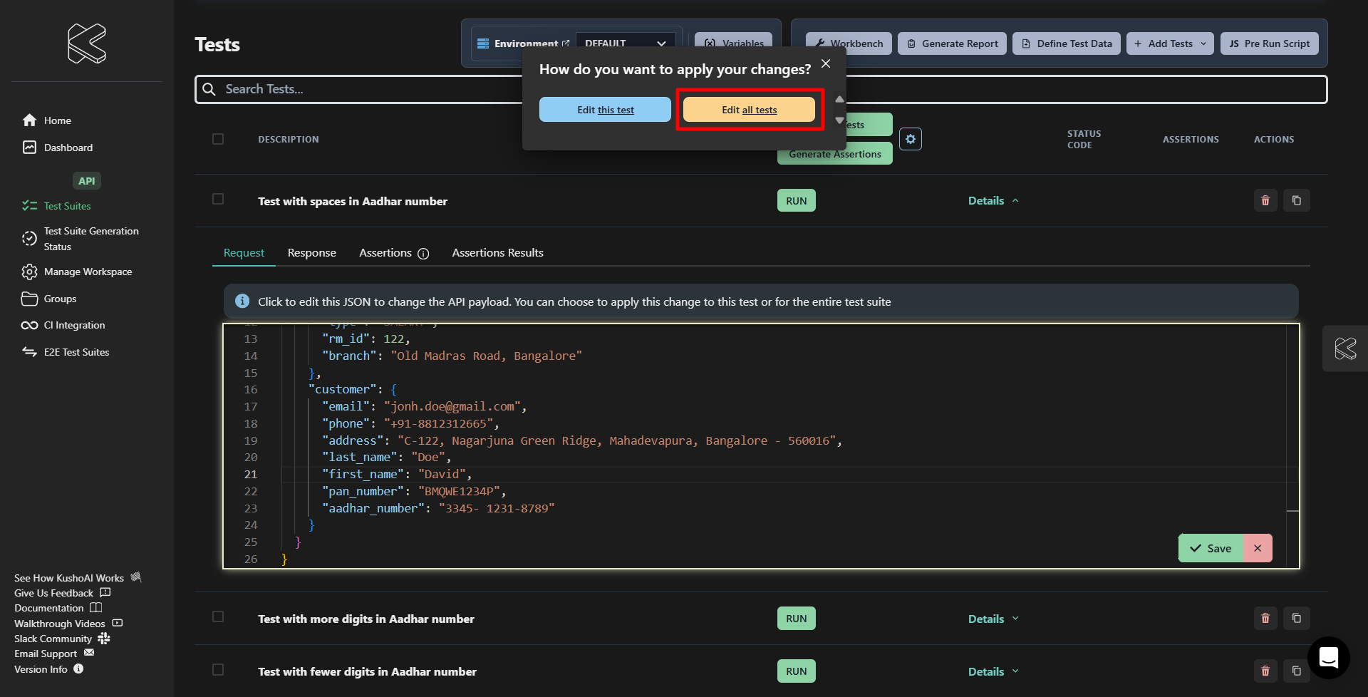Delete the fewer digits Aadhar test
This screenshot has height=697, width=1368.
pos(1265,671)
